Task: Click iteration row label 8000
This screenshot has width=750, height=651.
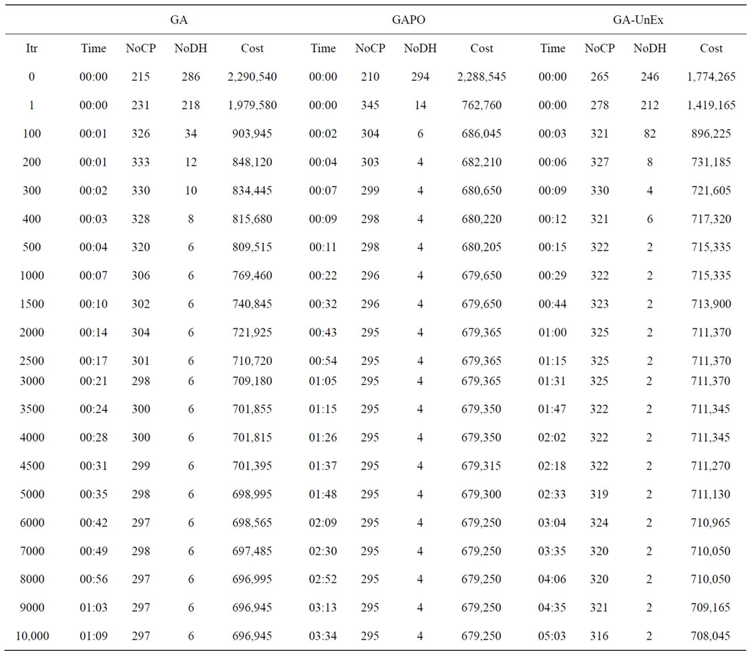Action: (31, 579)
